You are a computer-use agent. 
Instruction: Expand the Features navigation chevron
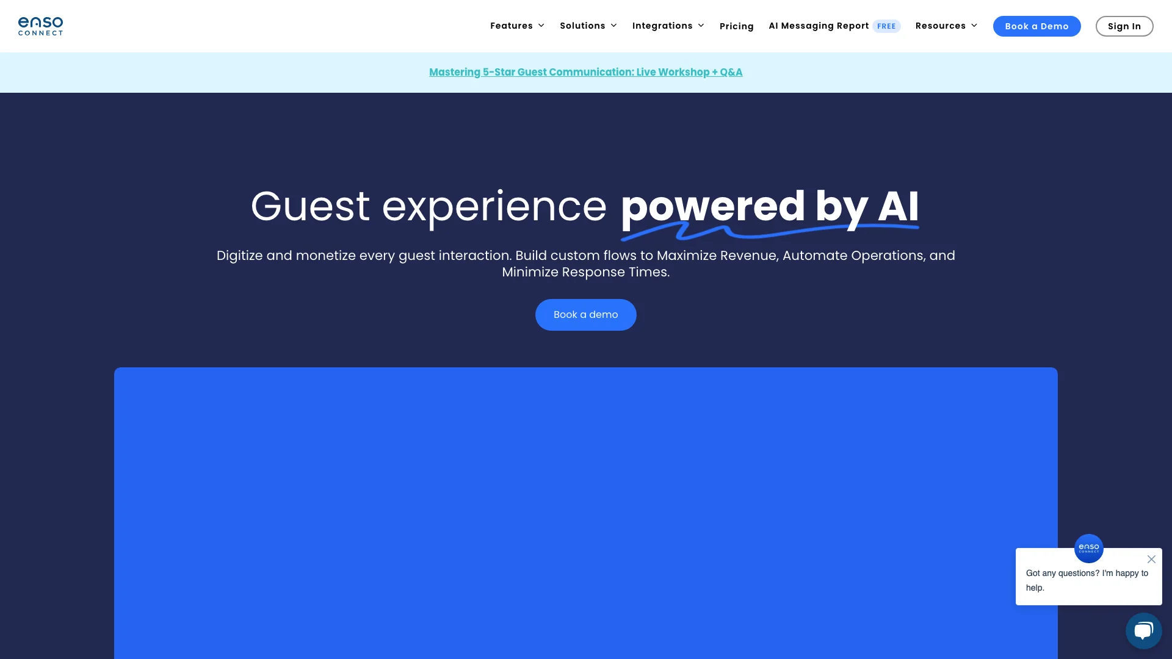(541, 26)
